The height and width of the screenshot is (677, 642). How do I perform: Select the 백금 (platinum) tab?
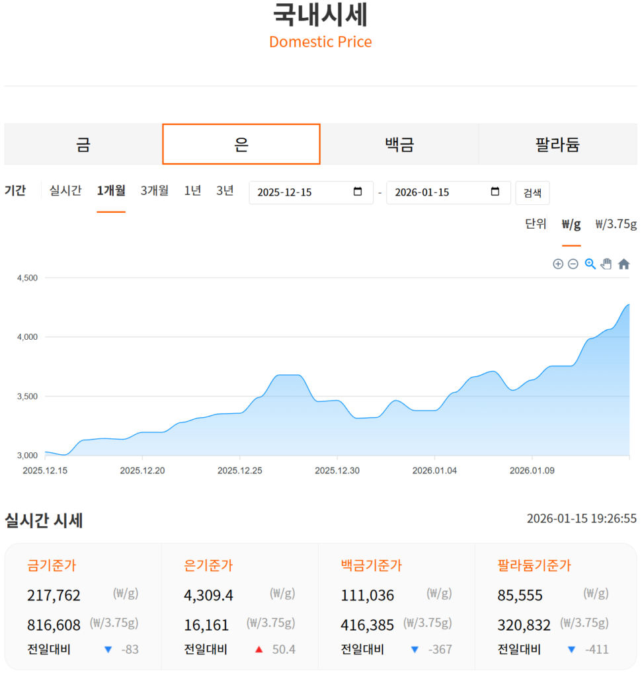pyautogui.click(x=399, y=144)
